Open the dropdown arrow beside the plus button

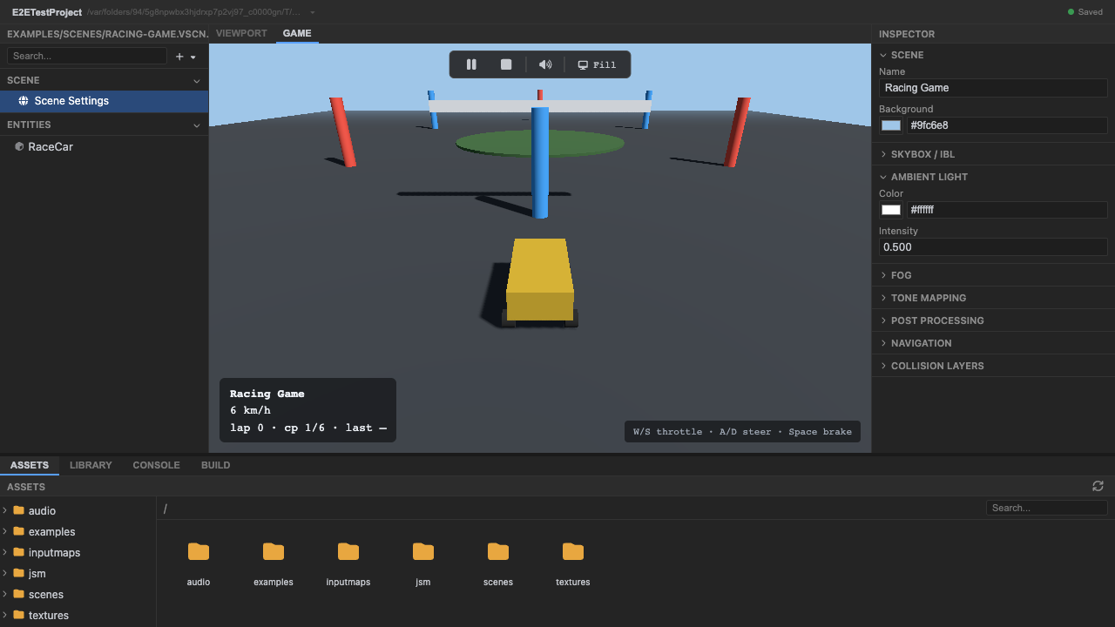pos(193,57)
